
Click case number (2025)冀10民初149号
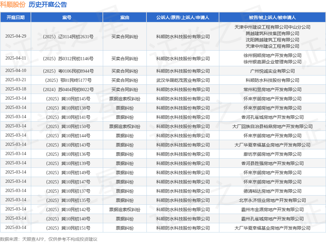click(x=68, y=173)
